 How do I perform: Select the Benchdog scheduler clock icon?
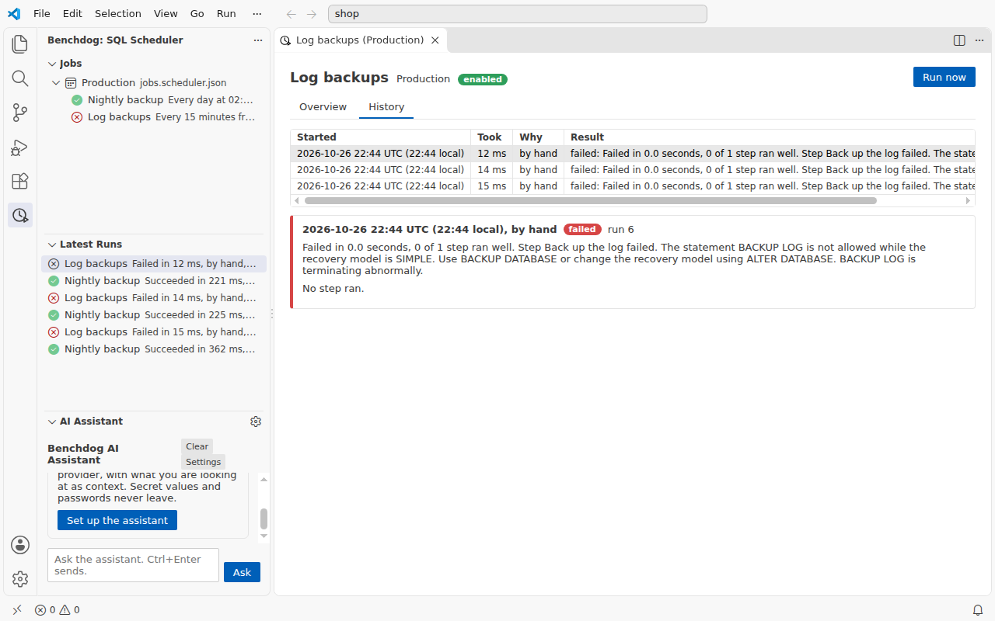20,215
